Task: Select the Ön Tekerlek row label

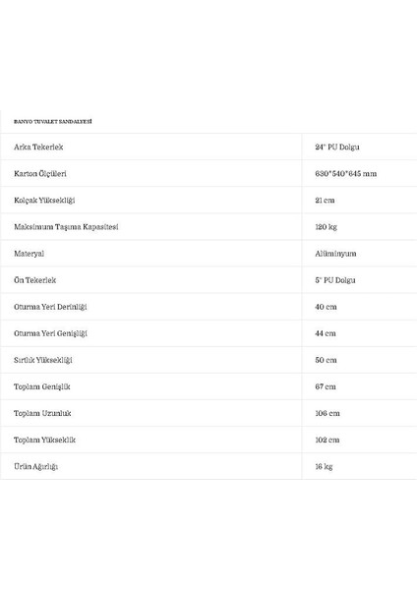Action: [34, 280]
